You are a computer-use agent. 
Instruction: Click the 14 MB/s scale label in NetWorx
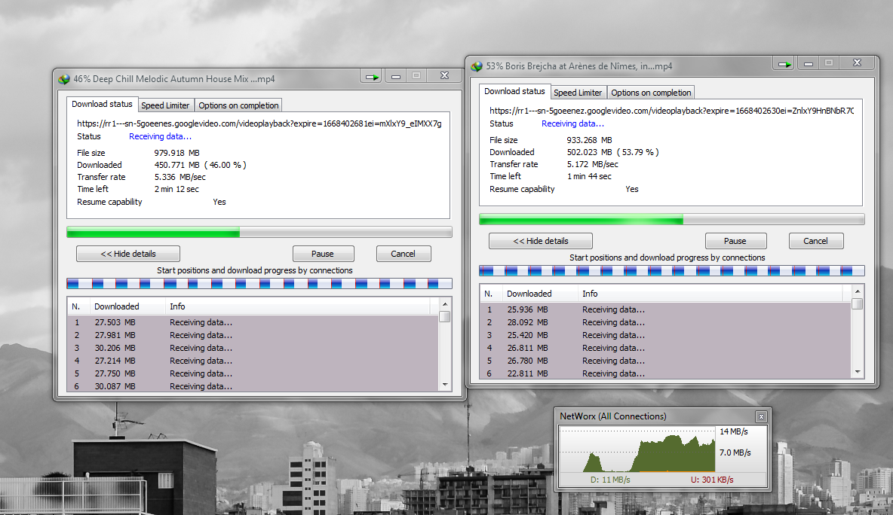pos(734,431)
